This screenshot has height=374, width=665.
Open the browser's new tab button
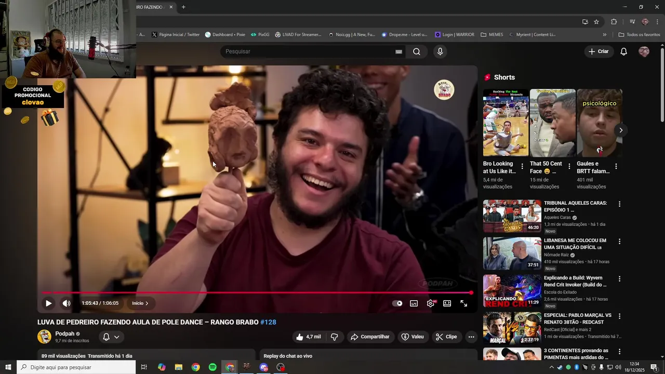[x=183, y=7]
